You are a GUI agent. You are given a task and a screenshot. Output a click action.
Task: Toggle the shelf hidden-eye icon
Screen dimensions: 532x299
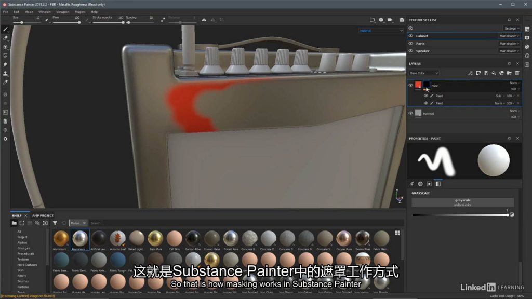(x=37, y=223)
